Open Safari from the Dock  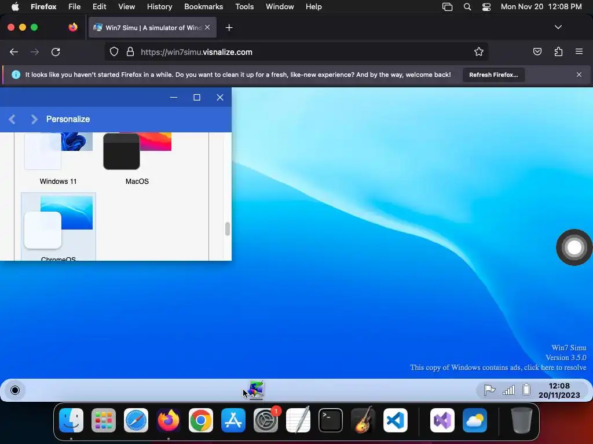point(136,420)
